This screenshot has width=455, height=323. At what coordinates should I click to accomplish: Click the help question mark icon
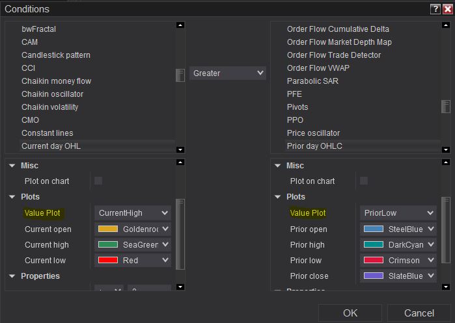click(435, 9)
